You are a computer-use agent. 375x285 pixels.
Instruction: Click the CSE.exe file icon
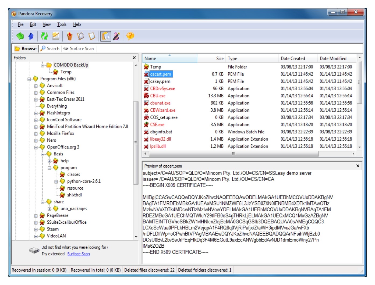[x=146, y=124]
